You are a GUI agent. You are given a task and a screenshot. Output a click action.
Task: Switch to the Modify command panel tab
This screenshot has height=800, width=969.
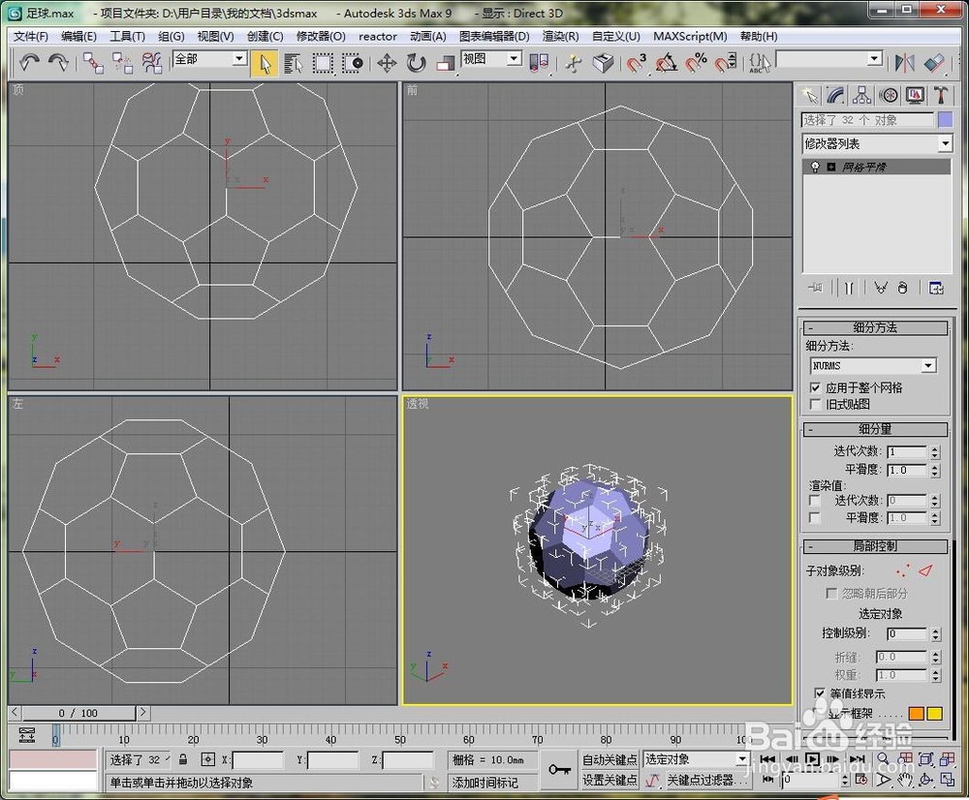(x=835, y=95)
